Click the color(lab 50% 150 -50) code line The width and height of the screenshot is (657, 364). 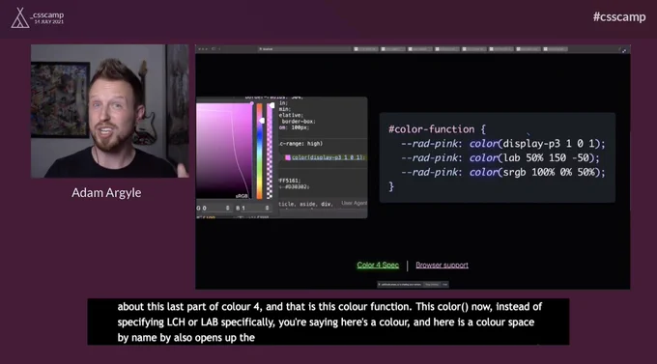point(500,158)
